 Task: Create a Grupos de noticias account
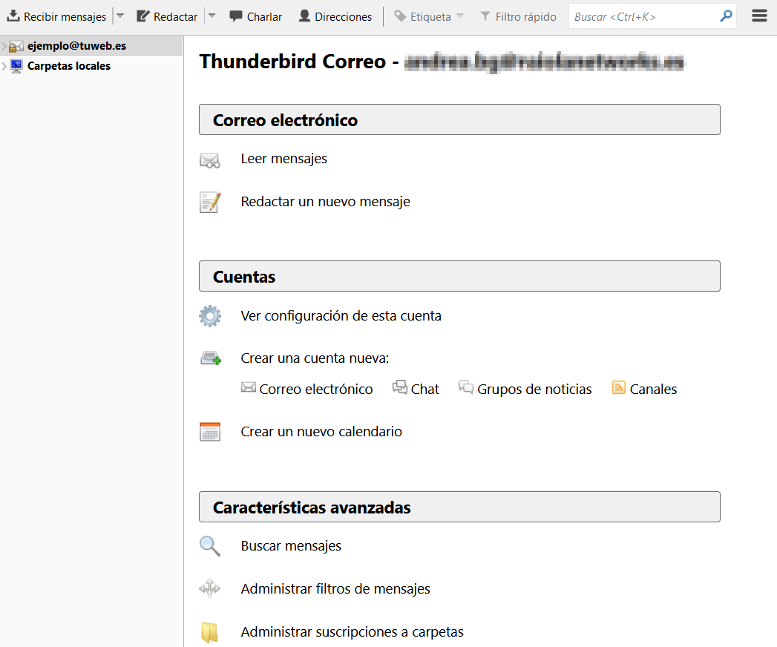tap(534, 390)
